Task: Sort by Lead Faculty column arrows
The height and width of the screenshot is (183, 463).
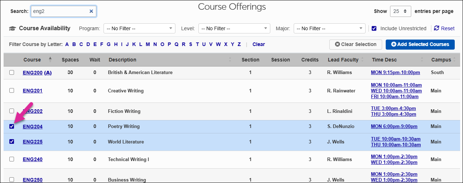Action: 362,60
